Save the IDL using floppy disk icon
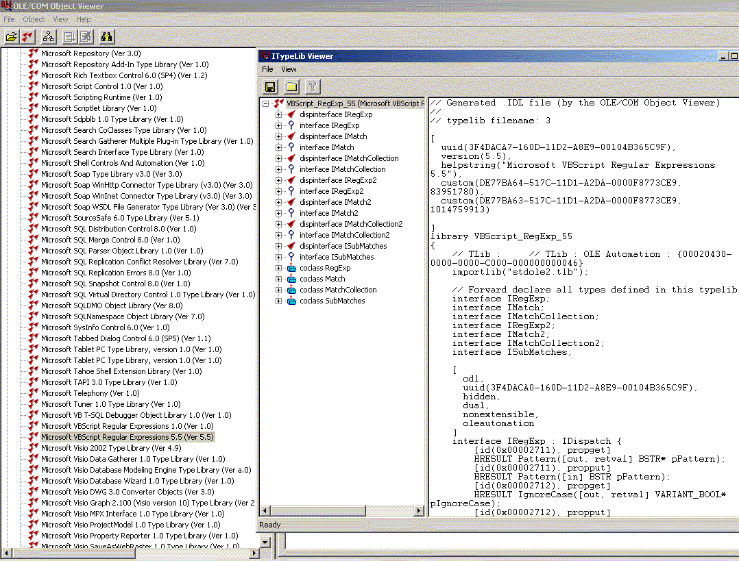739x561 pixels. tap(270, 86)
